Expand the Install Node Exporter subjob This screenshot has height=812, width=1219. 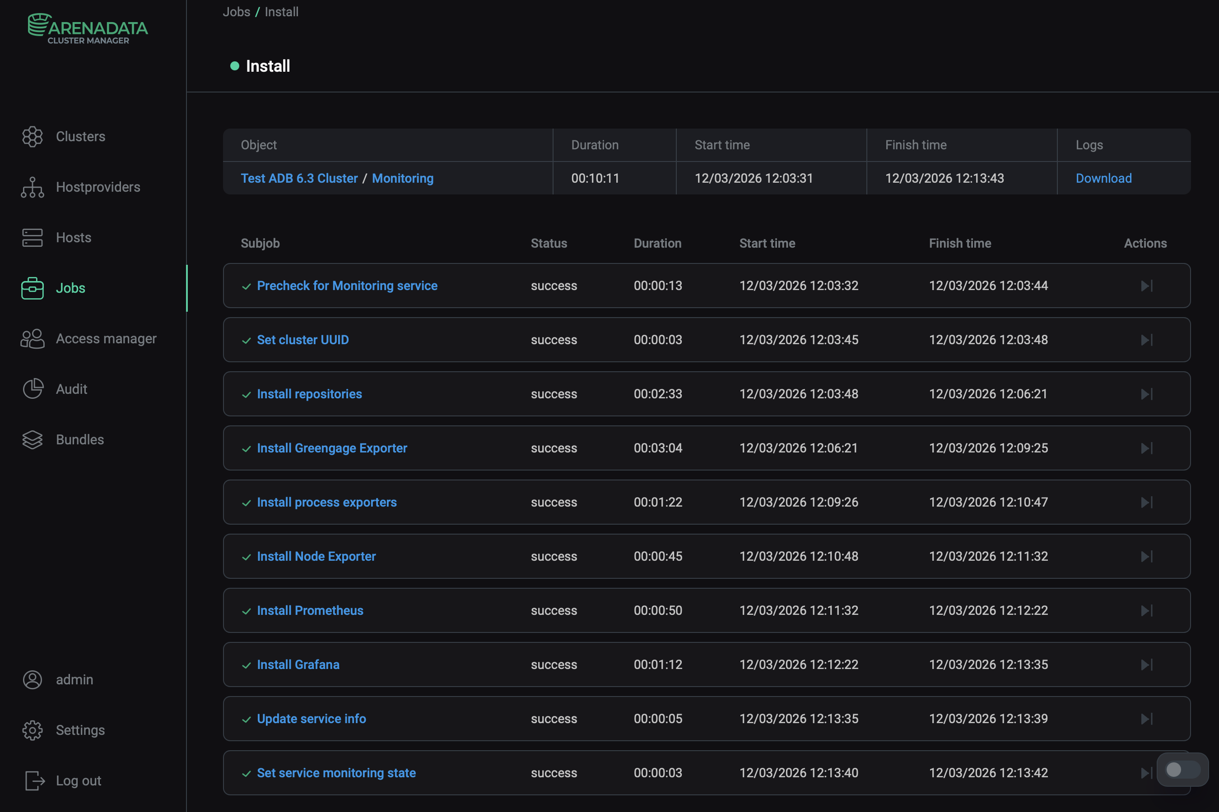pyautogui.click(x=316, y=556)
